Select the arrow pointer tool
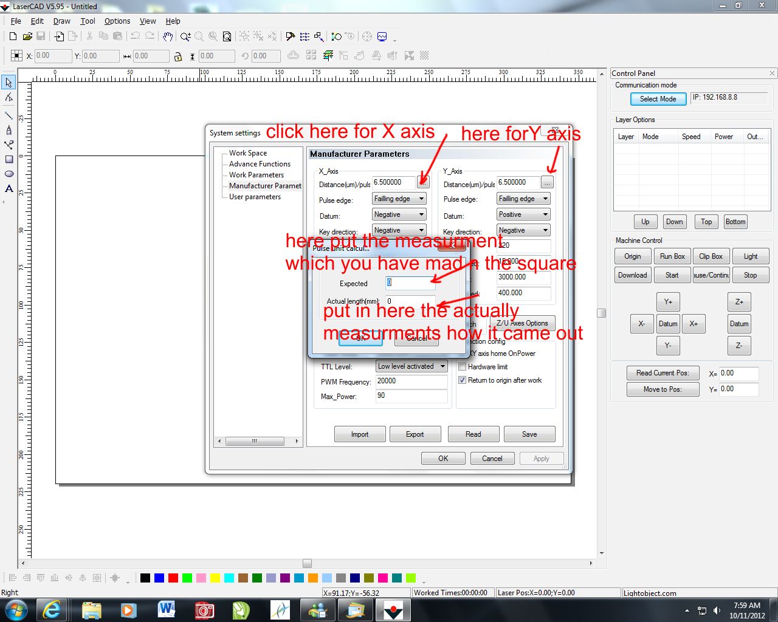Image resolution: width=778 pixels, height=622 pixels. tap(9, 83)
